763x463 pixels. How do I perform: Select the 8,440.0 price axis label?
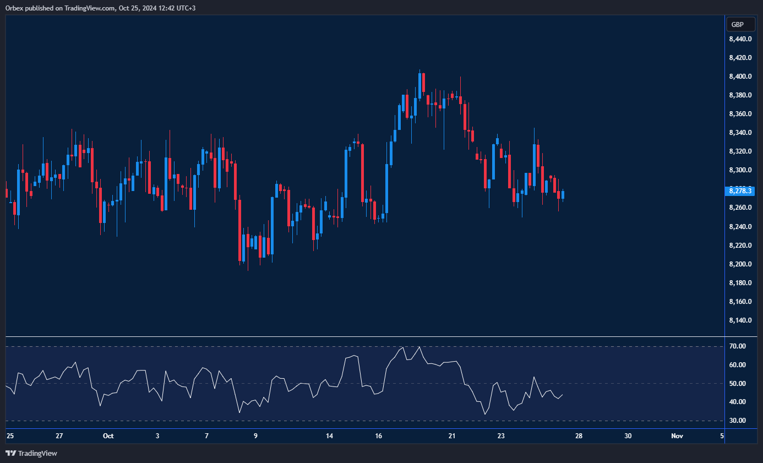click(x=740, y=39)
